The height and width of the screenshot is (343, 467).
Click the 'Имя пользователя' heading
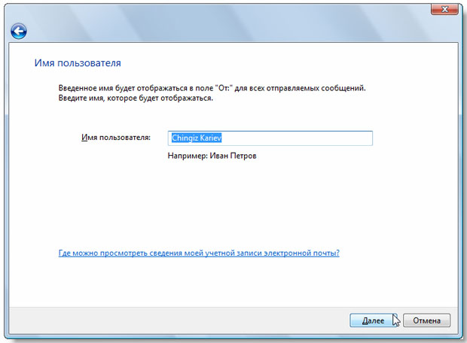(x=78, y=63)
